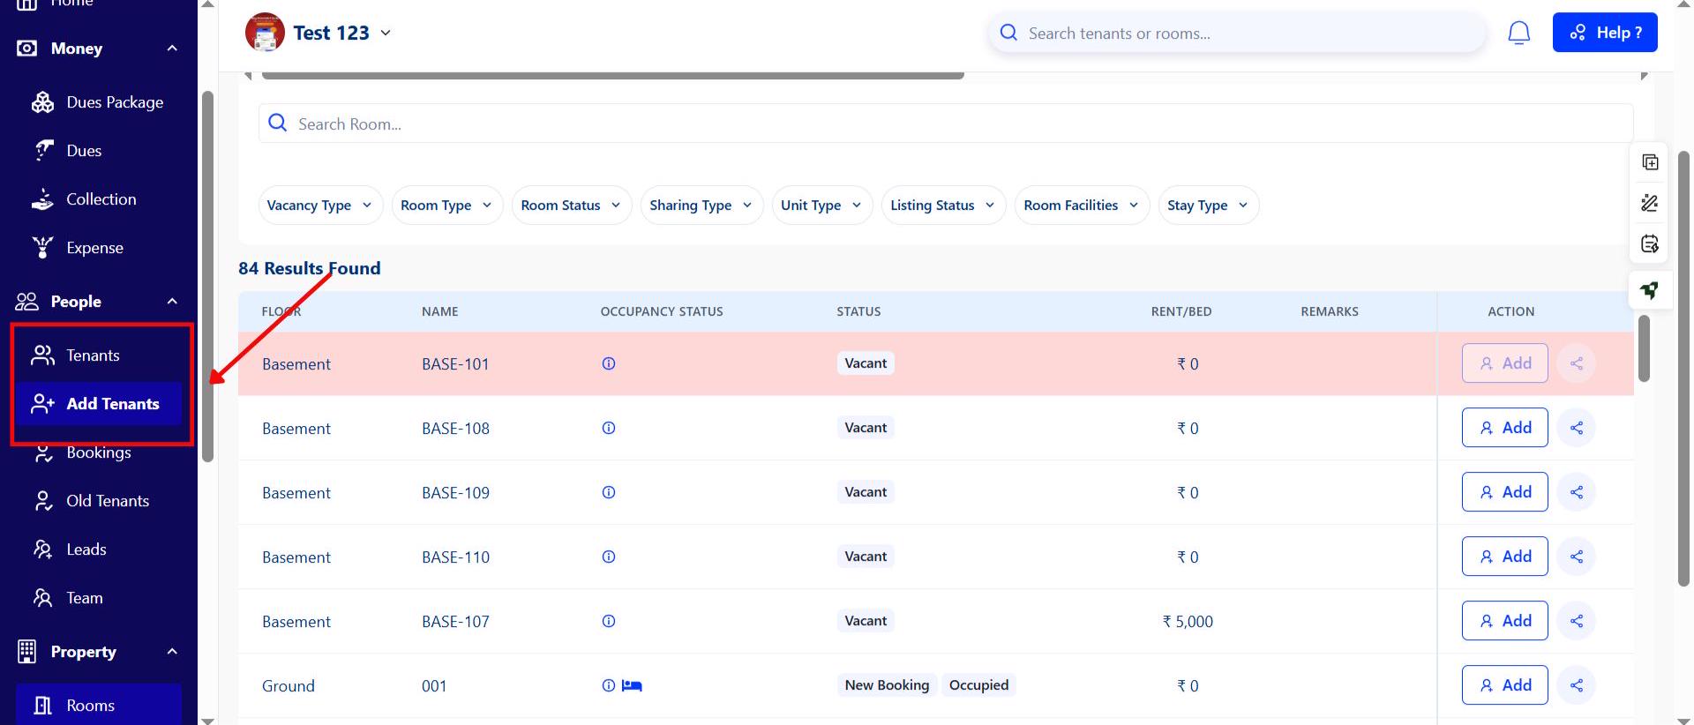
Task: Open the Vacancy Type filter dropdown
Action: [319, 206]
